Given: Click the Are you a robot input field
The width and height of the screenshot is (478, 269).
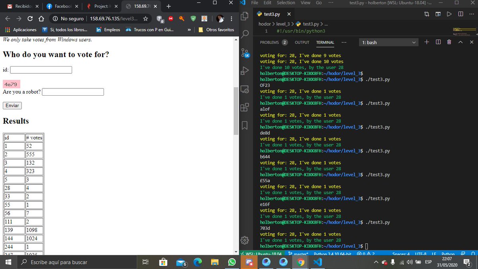Looking at the screenshot, I should click(73, 92).
